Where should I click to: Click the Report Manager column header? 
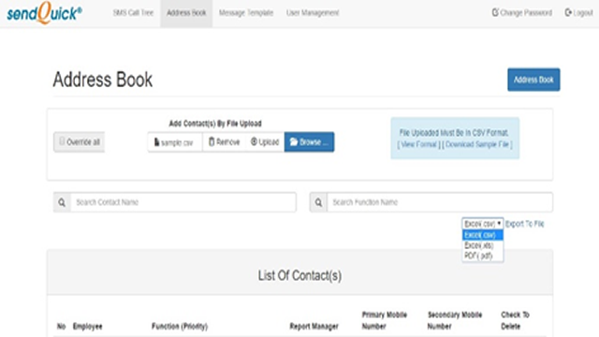pyautogui.click(x=314, y=327)
